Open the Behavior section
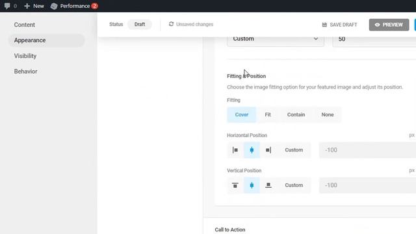Screen dimensions: 416x234 point(26,71)
